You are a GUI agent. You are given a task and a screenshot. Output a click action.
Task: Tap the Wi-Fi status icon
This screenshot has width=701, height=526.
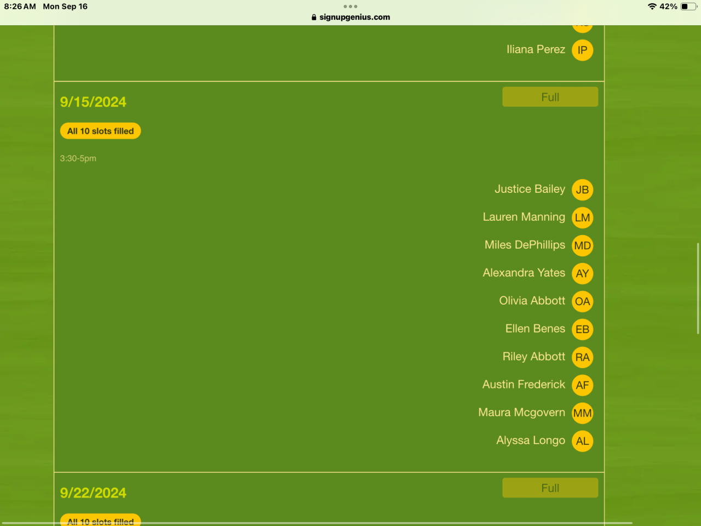point(652,7)
